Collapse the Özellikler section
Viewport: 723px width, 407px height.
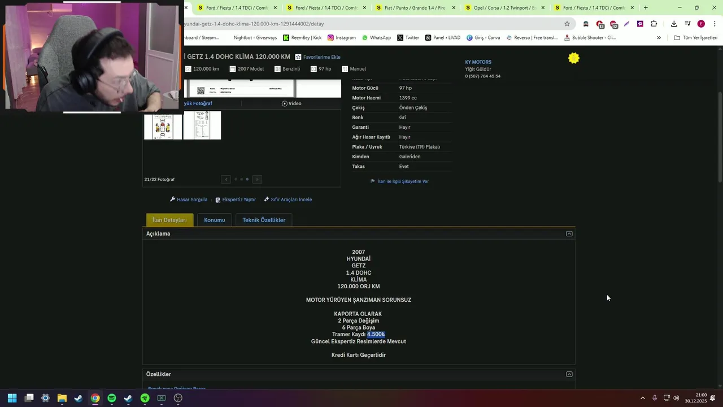tap(569, 374)
